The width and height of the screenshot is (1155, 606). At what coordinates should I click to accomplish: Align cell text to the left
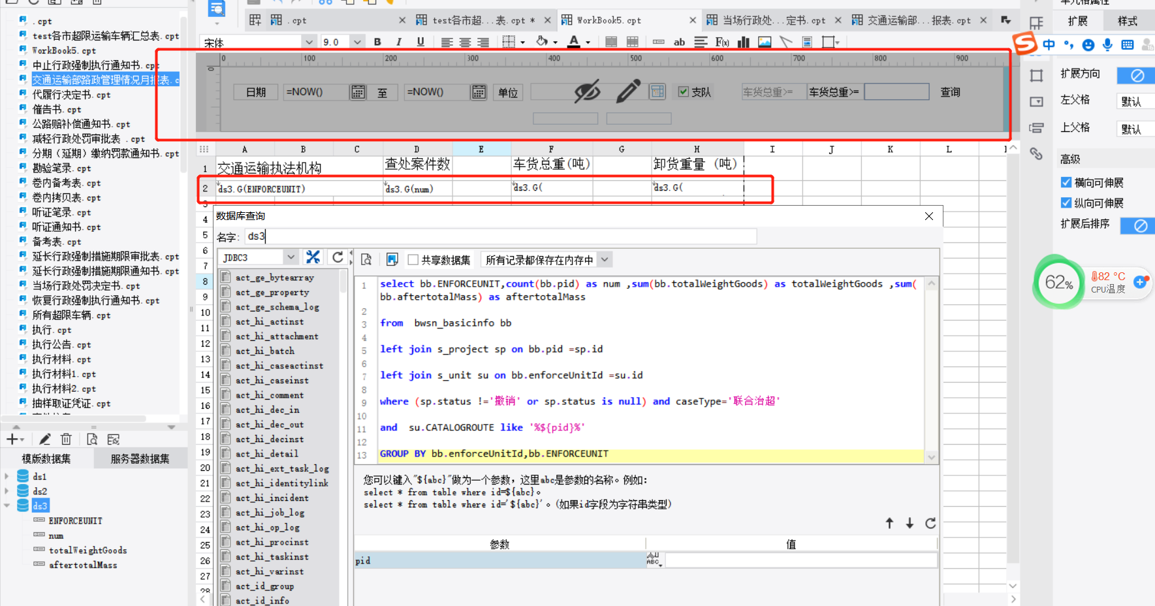(447, 42)
